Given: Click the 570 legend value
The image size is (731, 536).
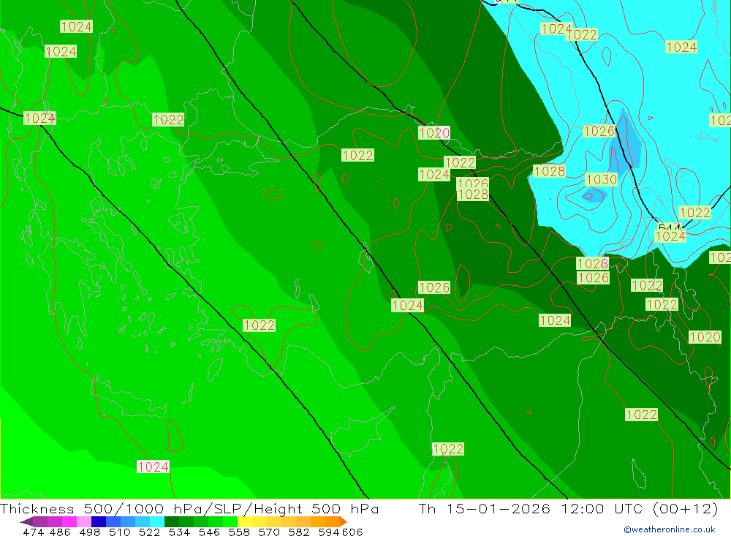Looking at the screenshot, I should [x=269, y=532].
